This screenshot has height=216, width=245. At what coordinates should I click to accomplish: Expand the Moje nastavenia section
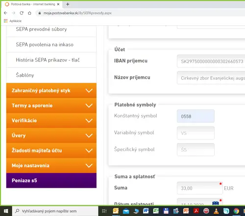click(51, 166)
